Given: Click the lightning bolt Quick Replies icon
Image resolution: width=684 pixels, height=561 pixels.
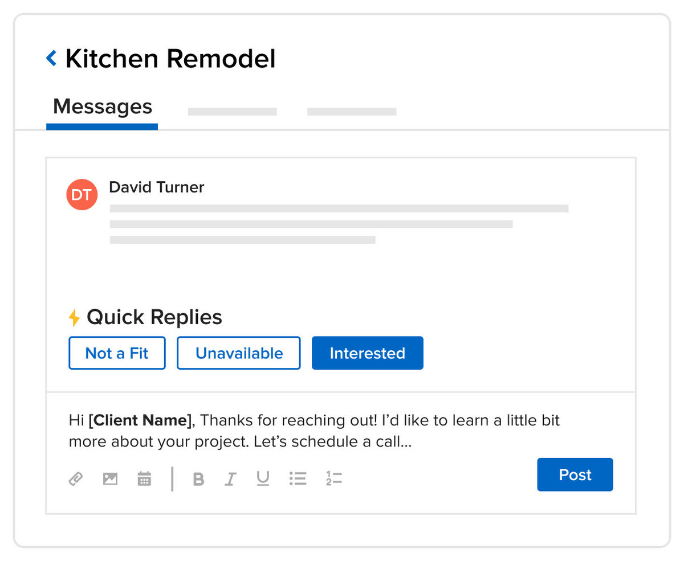Looking at the screenshot, I should click(x=75, y=317).
